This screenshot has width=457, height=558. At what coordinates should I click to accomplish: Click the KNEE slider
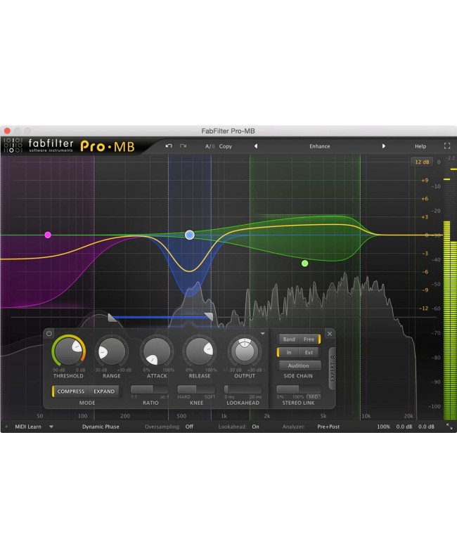pos(196,389)
